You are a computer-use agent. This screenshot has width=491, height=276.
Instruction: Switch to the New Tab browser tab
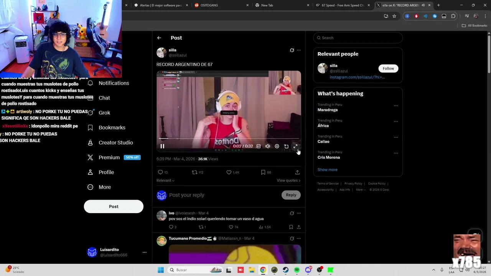[281, 5]
